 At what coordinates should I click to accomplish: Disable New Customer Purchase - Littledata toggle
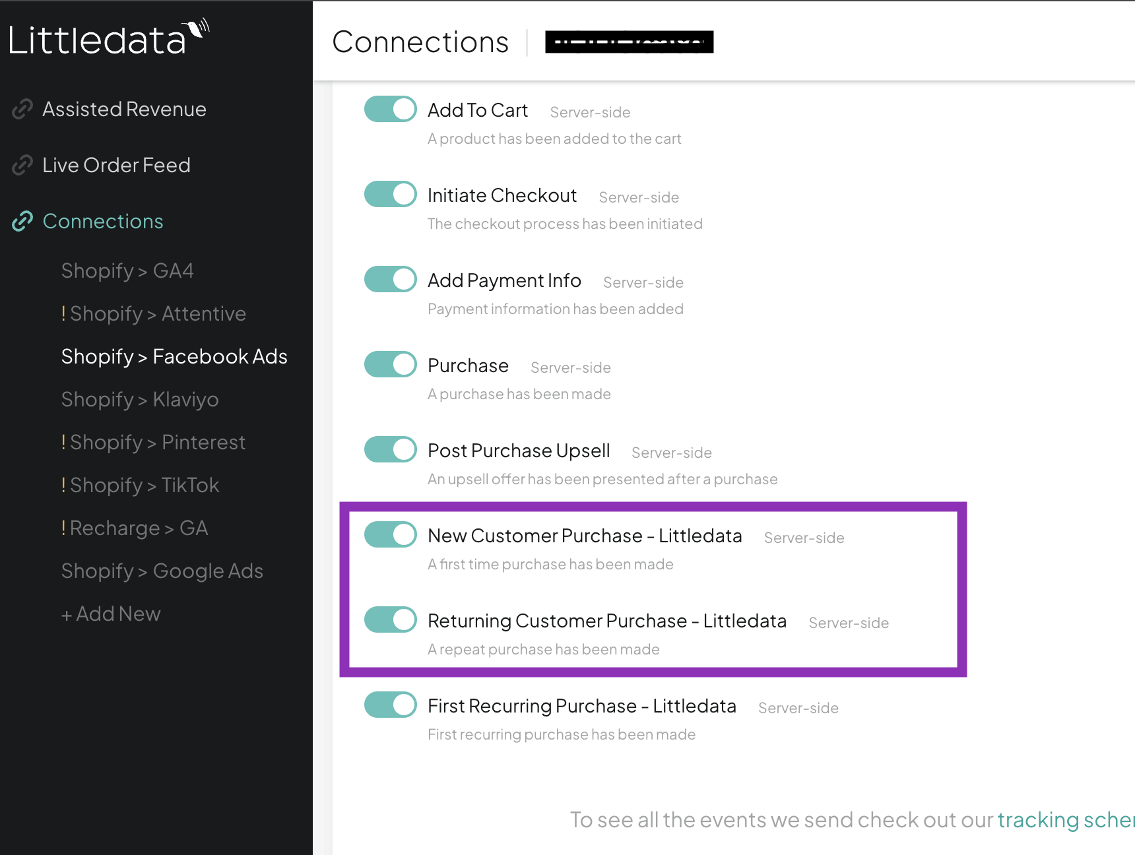coord(391,534)
